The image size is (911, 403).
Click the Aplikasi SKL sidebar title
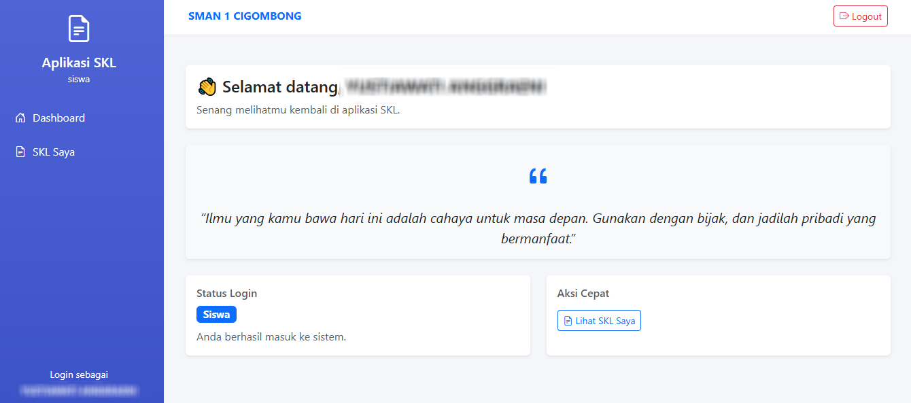(x=79, y=63)
